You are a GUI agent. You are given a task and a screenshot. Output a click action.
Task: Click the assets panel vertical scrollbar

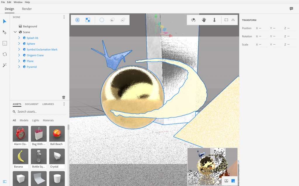(x=68, y=128)
